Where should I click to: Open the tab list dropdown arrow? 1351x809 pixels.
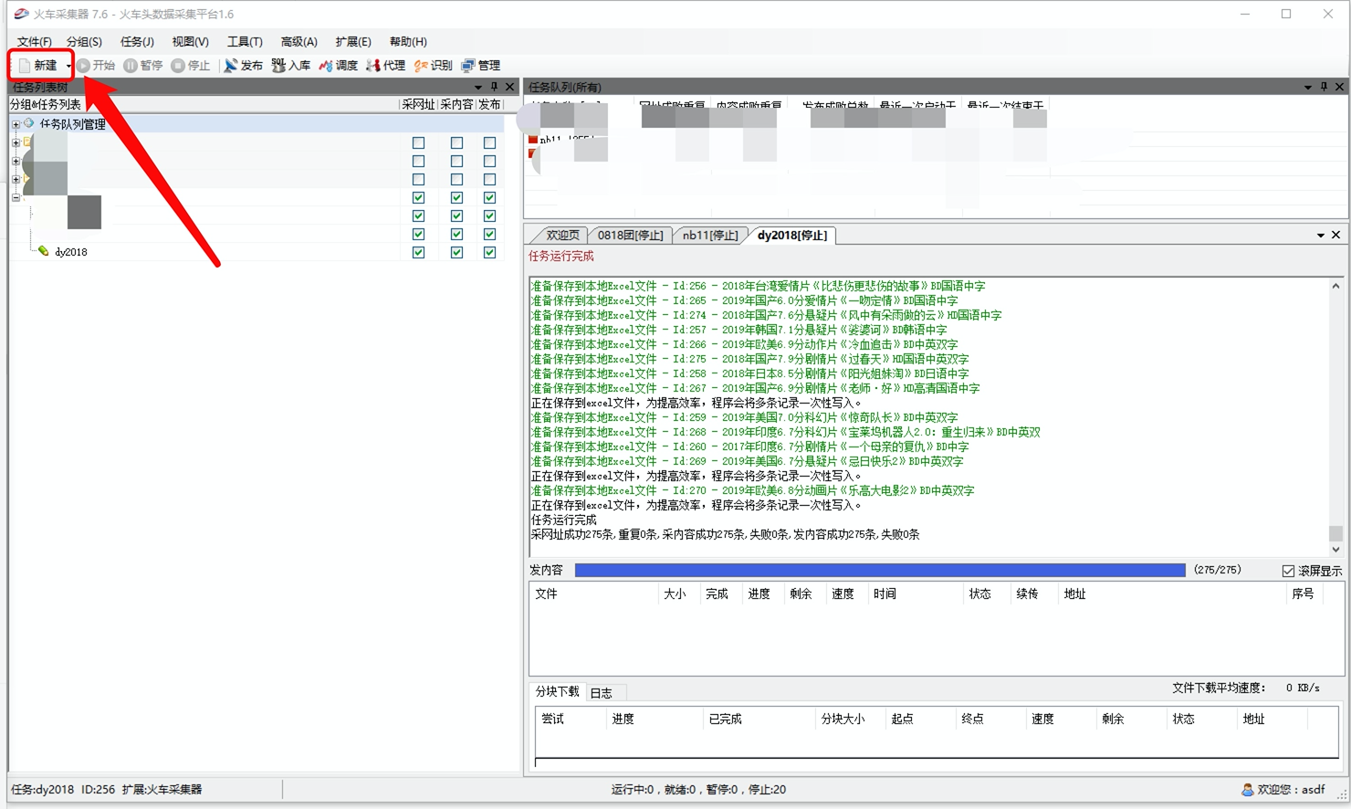pos(1320,235)
